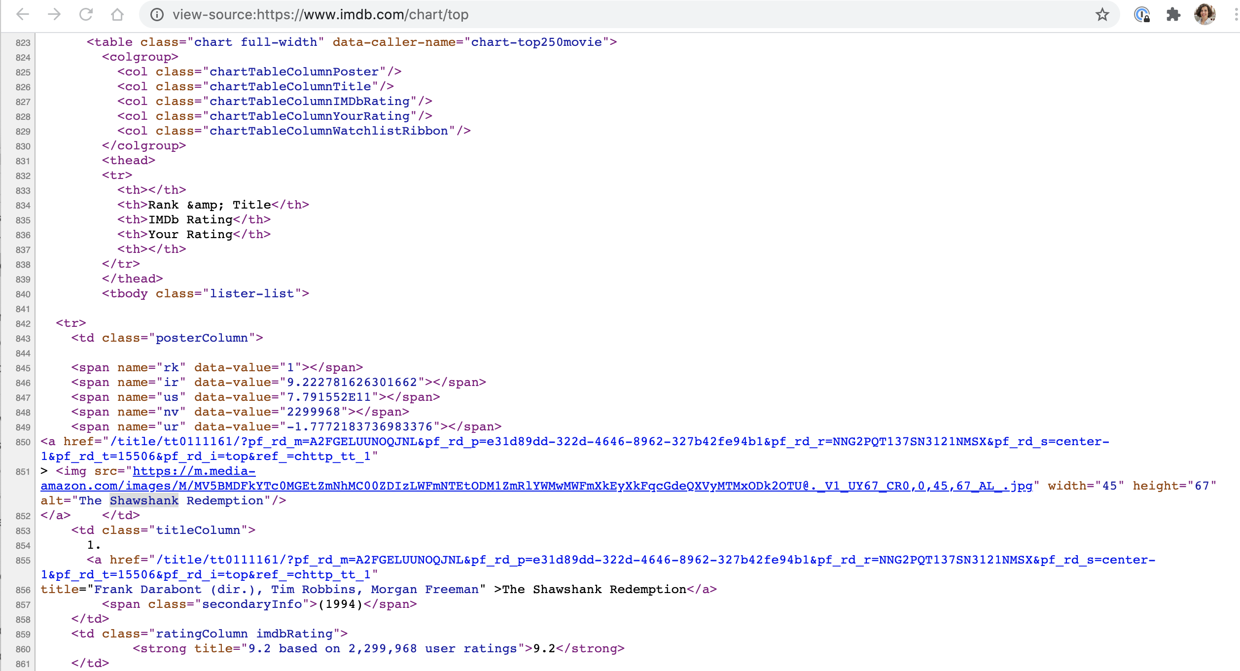Screen dimensions: 1240x671
Task: Open the user profile avatar
Action: pos(1205,14)
